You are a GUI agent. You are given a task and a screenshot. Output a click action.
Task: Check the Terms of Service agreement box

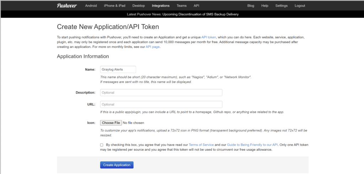(x=102, y=145)
